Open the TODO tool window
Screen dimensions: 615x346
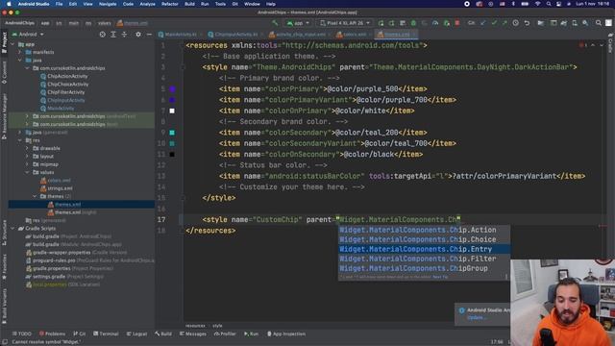click(21, 334)
